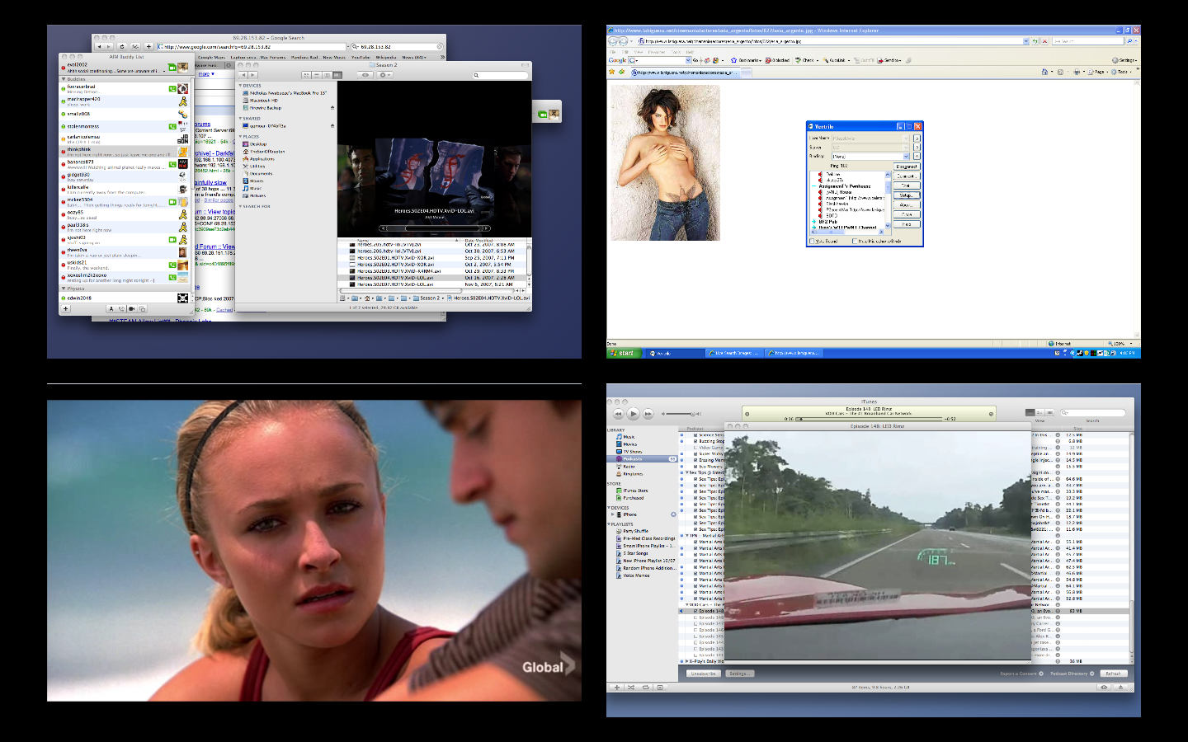
Task: Select buddy edwin2048 in AIM list
Action: click(x=125, y=298)
